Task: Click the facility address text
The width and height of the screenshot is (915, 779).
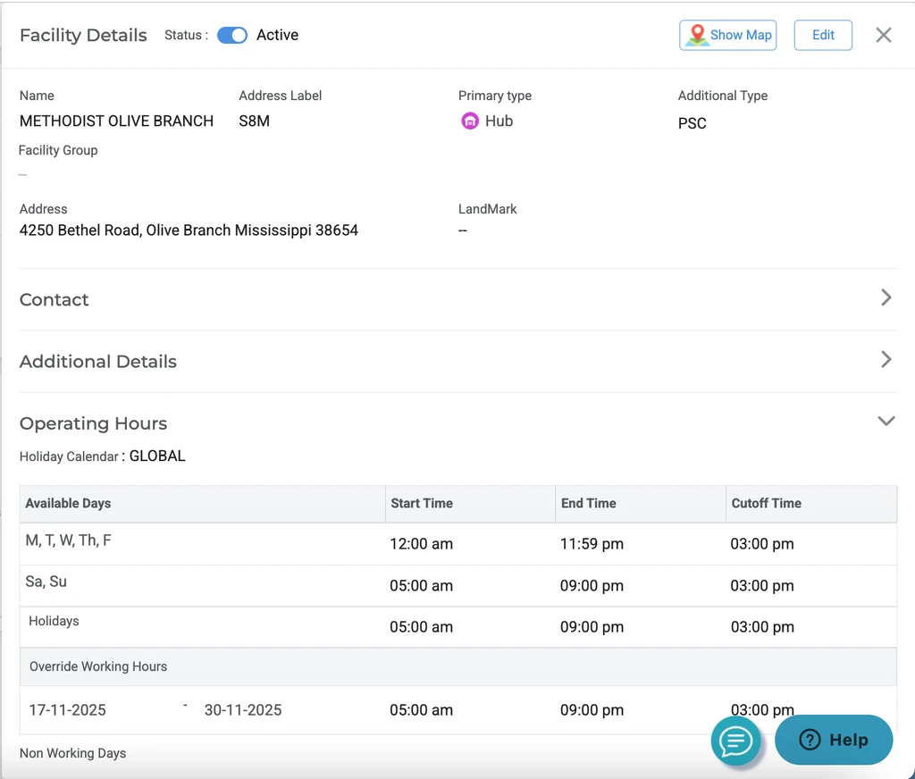Action: (189, 230)
